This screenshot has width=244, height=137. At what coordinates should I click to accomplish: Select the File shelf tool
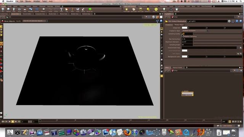[67, 10]
